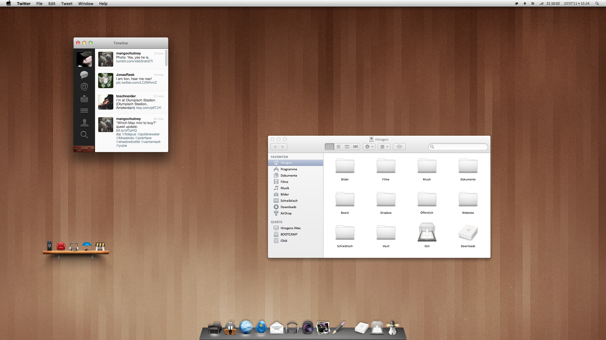Click the red armchair icon on shelf

[61, 246]
